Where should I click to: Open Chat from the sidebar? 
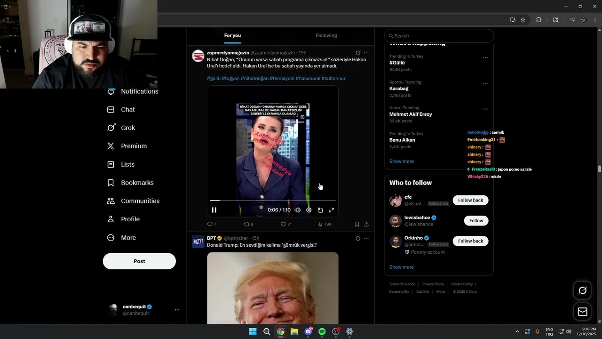click(121, 110)
